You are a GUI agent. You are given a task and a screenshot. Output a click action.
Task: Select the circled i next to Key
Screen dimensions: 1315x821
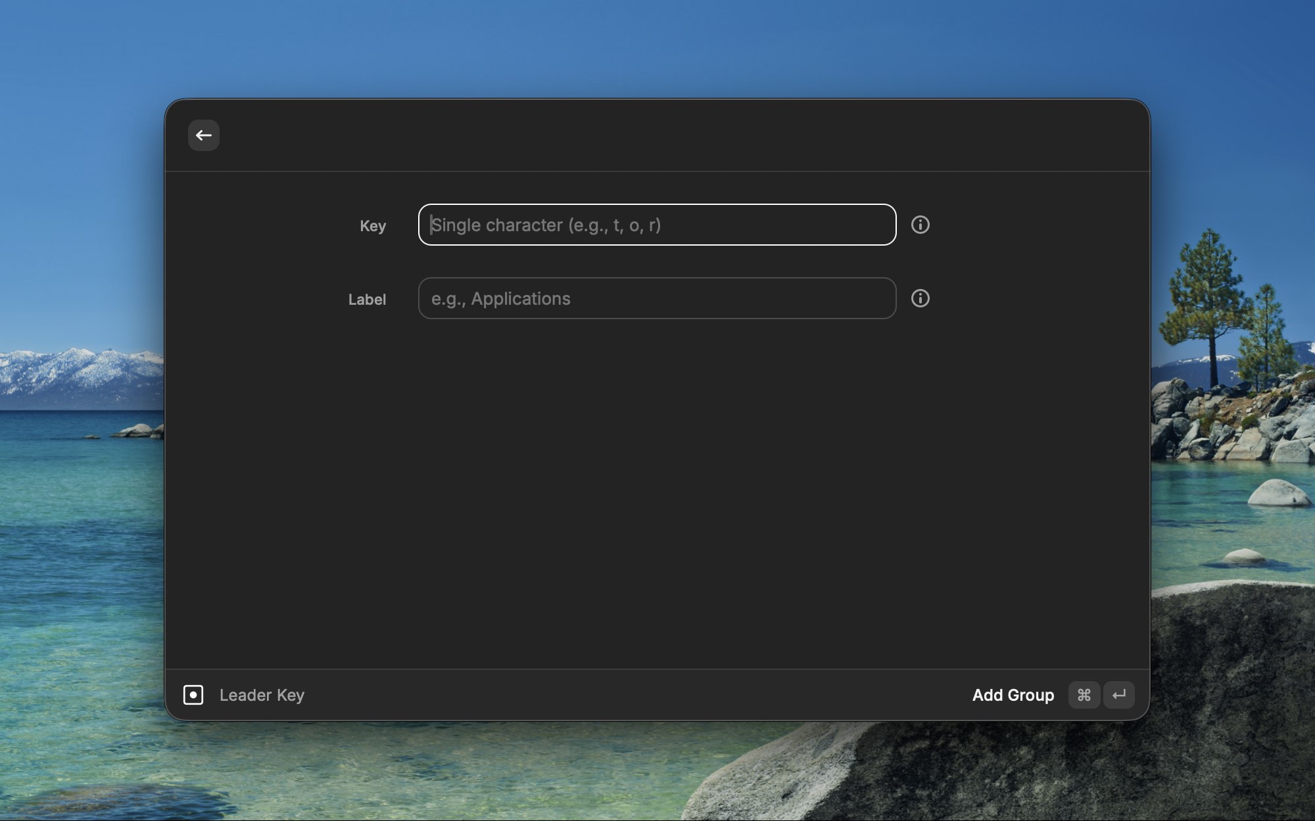point(920,225)
